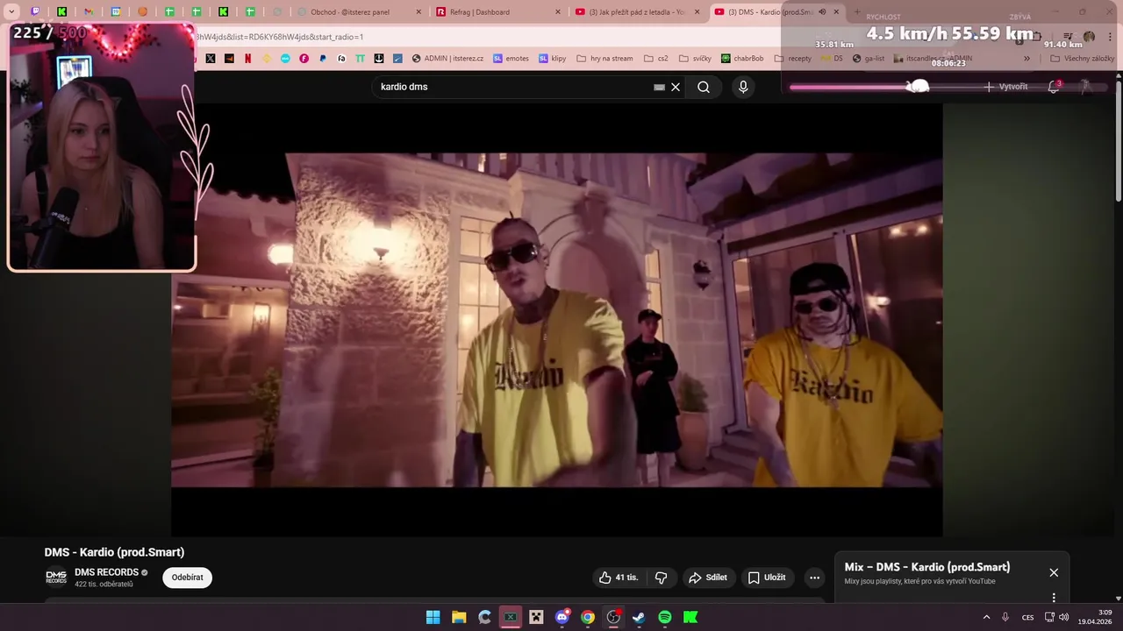
Task: Open the browser three-dot menu
Action: pos(1110,37)
